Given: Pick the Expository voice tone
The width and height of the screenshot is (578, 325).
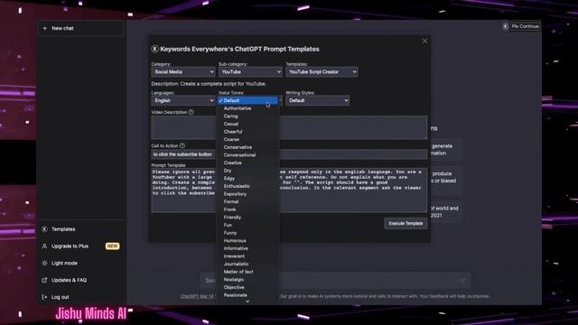Looking at the screenshot, I should tap(247, 194).
